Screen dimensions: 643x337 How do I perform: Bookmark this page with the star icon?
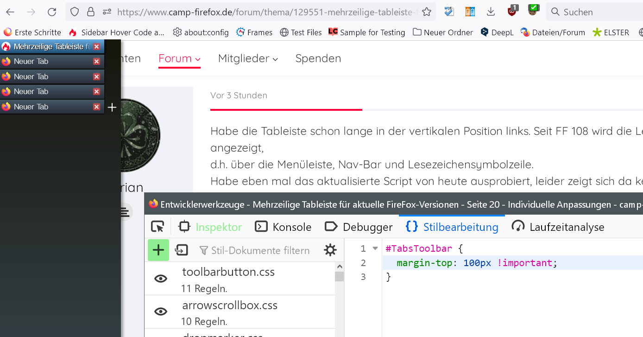427,12
